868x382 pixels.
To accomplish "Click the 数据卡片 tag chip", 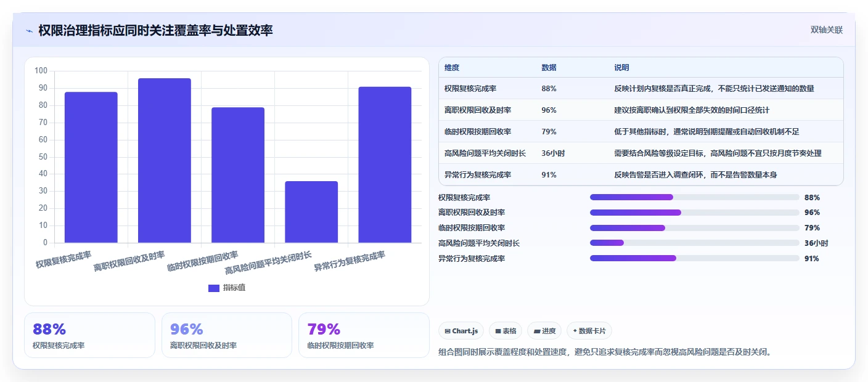I will tap(589, 331).
